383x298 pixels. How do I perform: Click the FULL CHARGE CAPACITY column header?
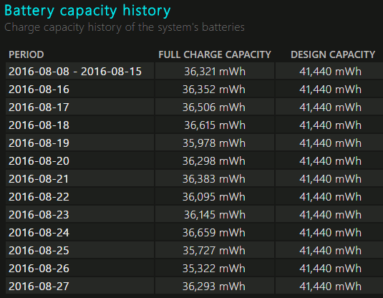click(215, 54)
